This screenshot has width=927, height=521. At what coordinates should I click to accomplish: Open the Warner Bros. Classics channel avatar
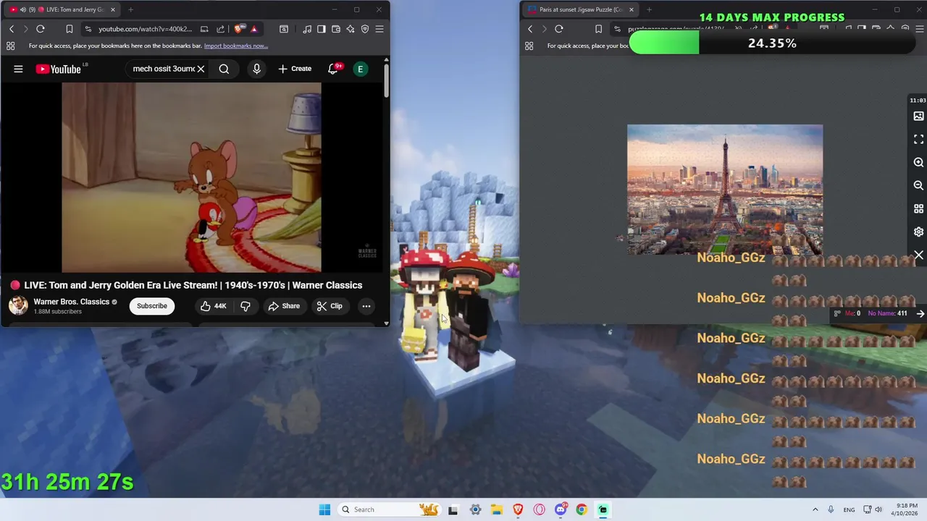[x=18, y=305]
